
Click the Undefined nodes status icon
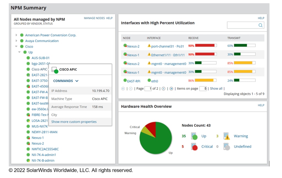click(x=227, y=147)
